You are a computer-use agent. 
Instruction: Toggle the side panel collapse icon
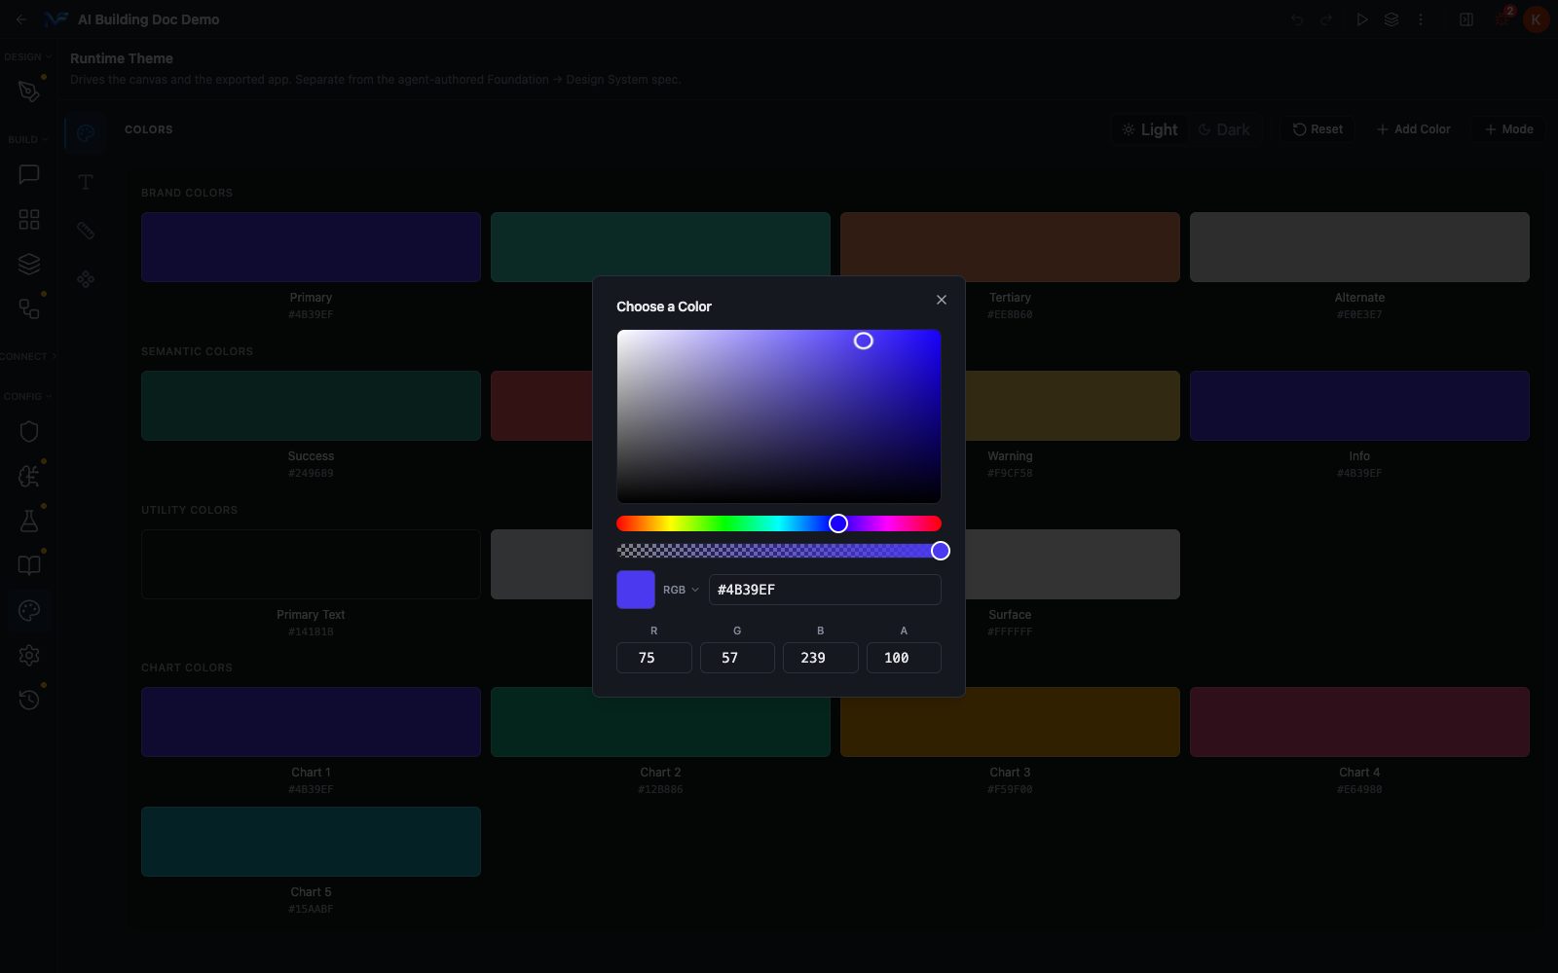1466,19
